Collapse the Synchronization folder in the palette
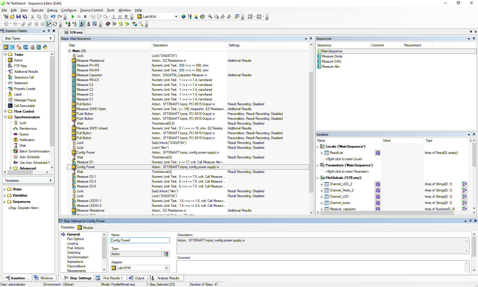Image resolution: width=478 pixels, height=287 pixels. pos(5,117)
